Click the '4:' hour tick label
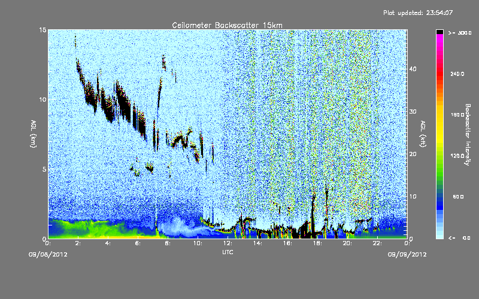479x299 pixels. [x=108, y=243]
